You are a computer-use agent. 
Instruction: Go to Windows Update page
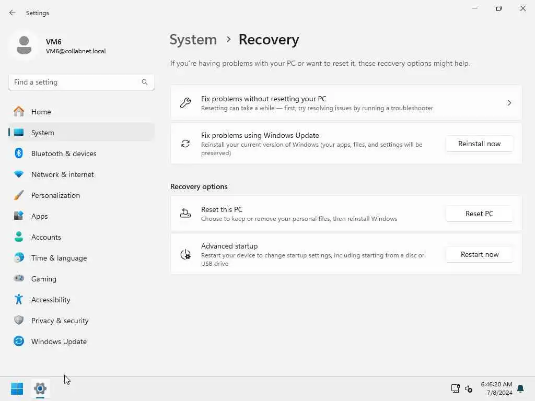click(x=81, y=341)
